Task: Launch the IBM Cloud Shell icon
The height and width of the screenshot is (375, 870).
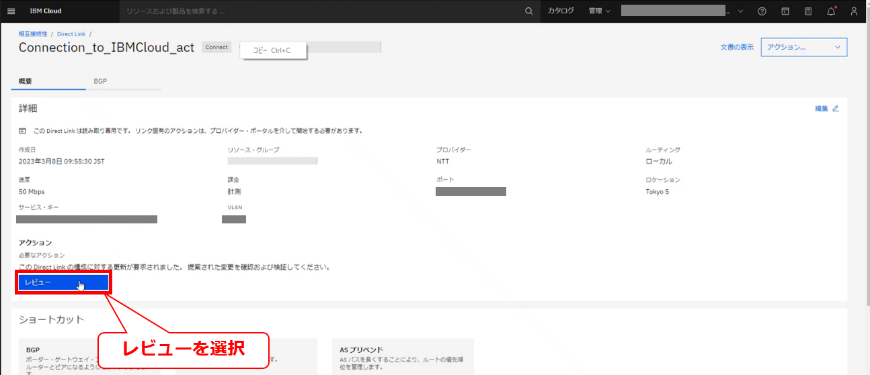Action: pyautogui.click(x=785, y=11)
